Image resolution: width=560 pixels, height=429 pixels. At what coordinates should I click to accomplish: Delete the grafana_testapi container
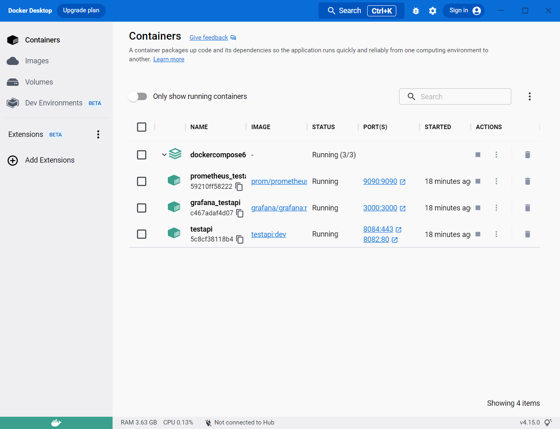pyautogui.click(x=528, y=208)
